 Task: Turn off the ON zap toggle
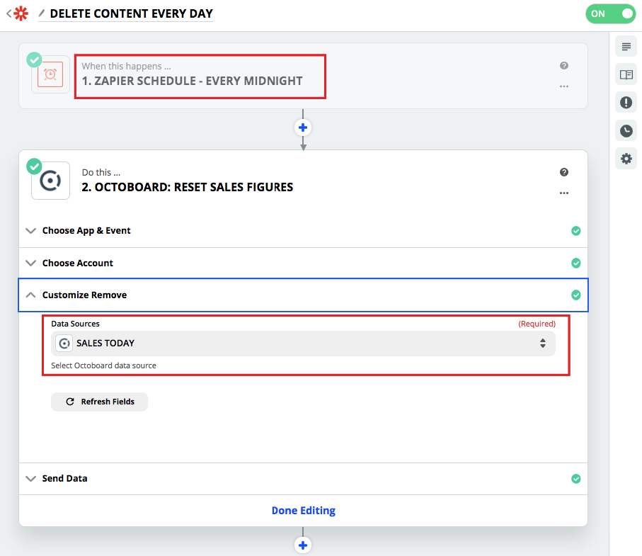pos(610,13)
